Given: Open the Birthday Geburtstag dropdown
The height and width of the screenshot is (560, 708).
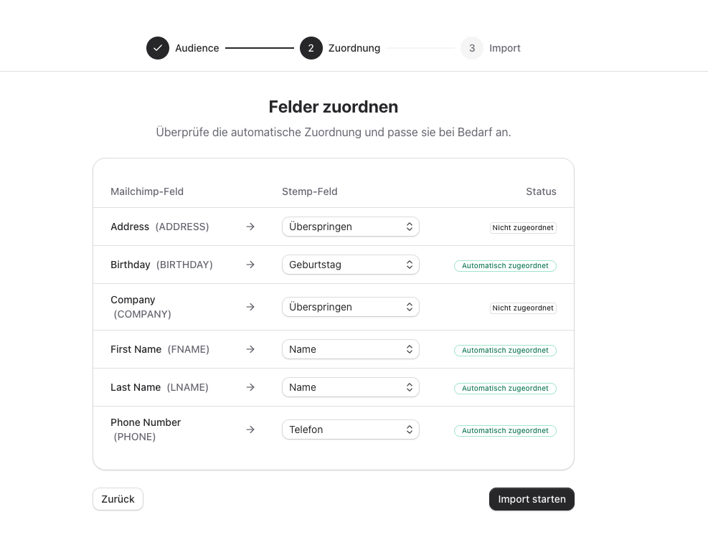Looking at the screenshot, I should point(350,265).
